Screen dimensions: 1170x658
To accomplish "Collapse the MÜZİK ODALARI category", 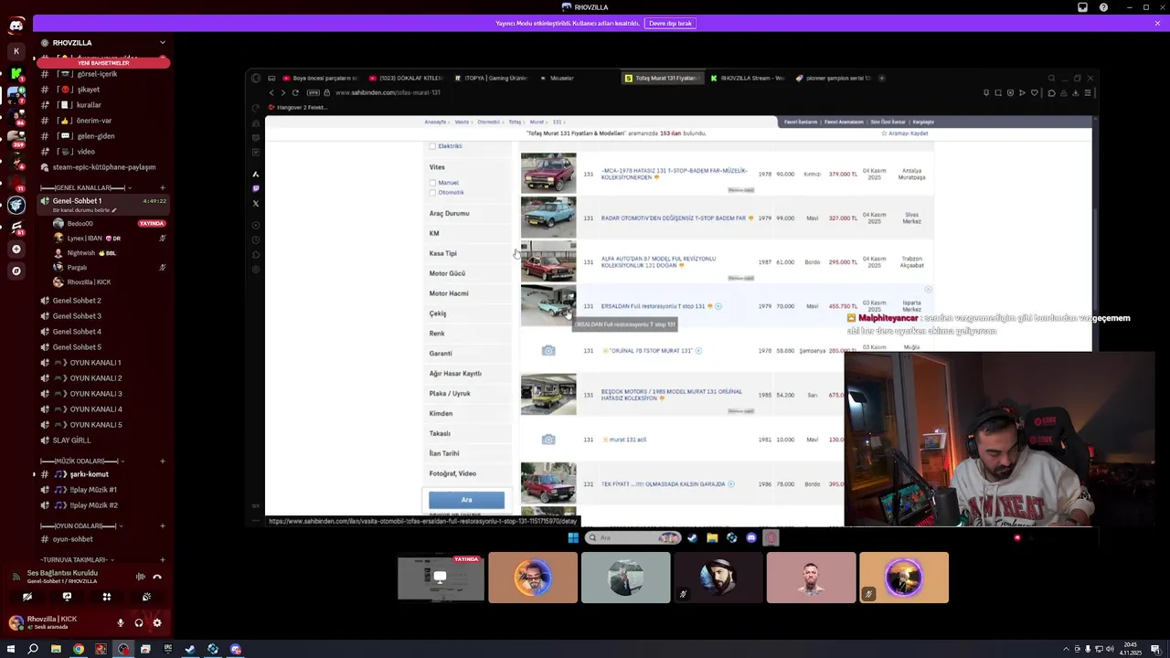I will pyautogui.click(x=81, y=462).
